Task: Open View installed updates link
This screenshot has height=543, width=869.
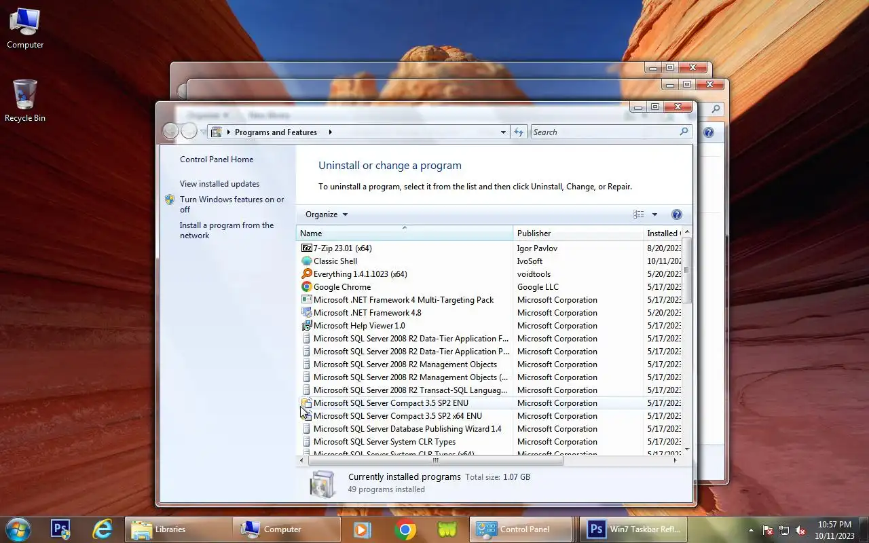Action: [219, 184]
